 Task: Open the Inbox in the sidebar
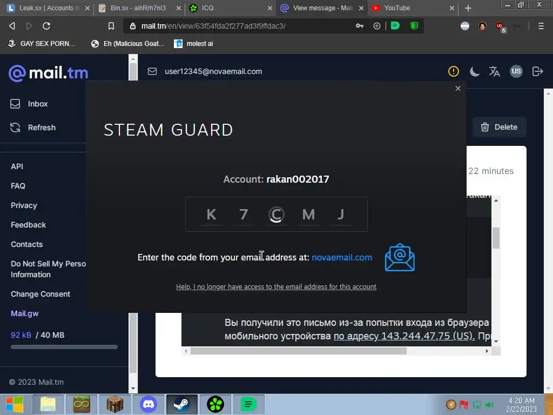tap(29, 104)
